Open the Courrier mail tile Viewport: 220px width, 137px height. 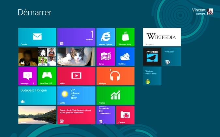tap(37, 37)
